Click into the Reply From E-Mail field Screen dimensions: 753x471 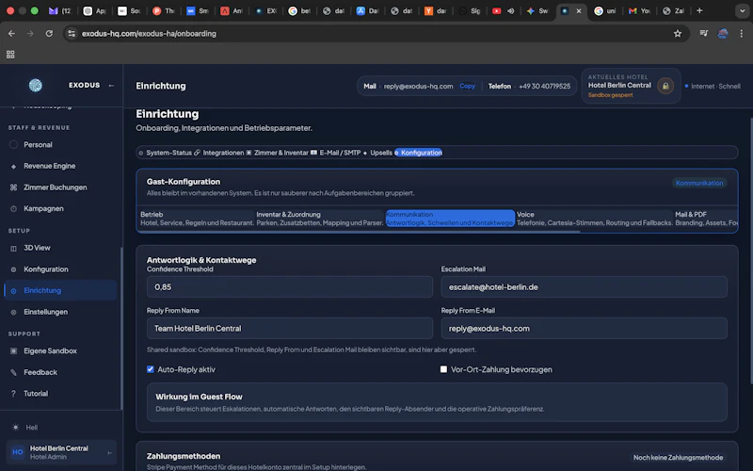[x=584, y=328]
